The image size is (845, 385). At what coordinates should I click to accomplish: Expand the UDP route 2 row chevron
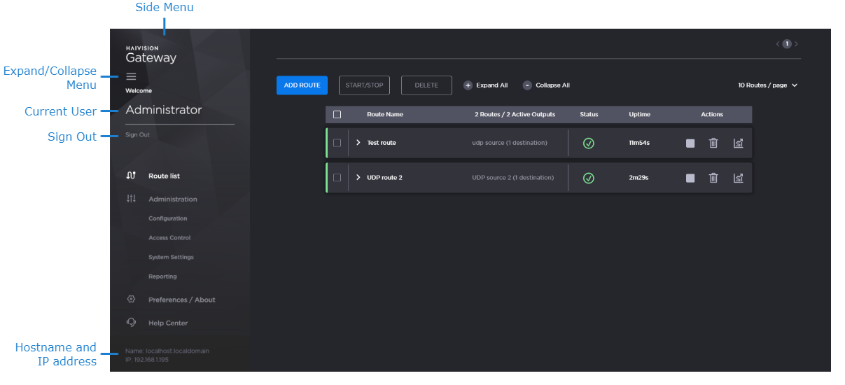pyautogui.click(x=358, y=178)
